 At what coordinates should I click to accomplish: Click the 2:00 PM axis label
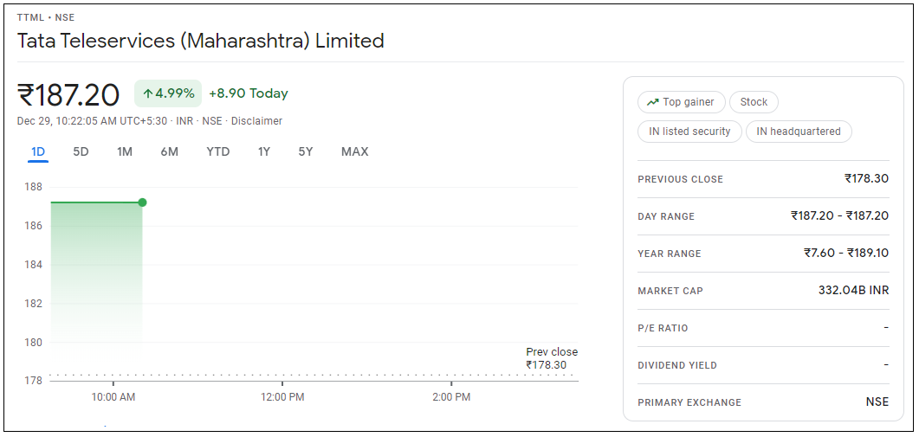click(x=451, y=397)
